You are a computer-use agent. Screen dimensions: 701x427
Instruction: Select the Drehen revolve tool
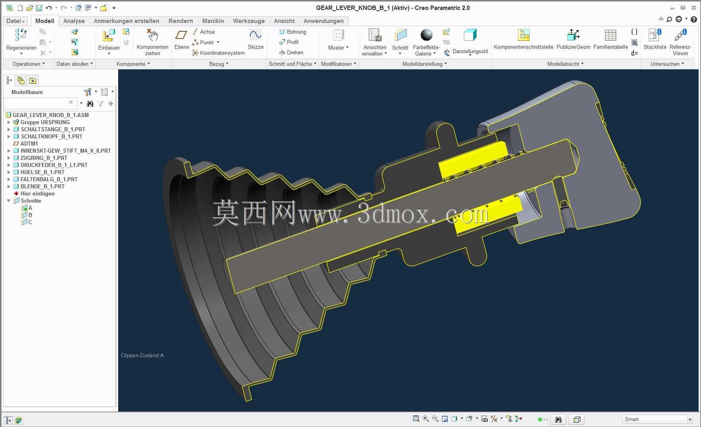(x=291, y=52)
